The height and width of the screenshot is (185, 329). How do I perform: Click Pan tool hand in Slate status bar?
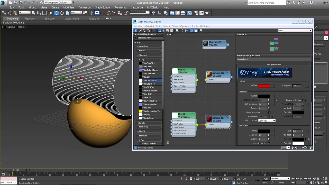(292, 148)
